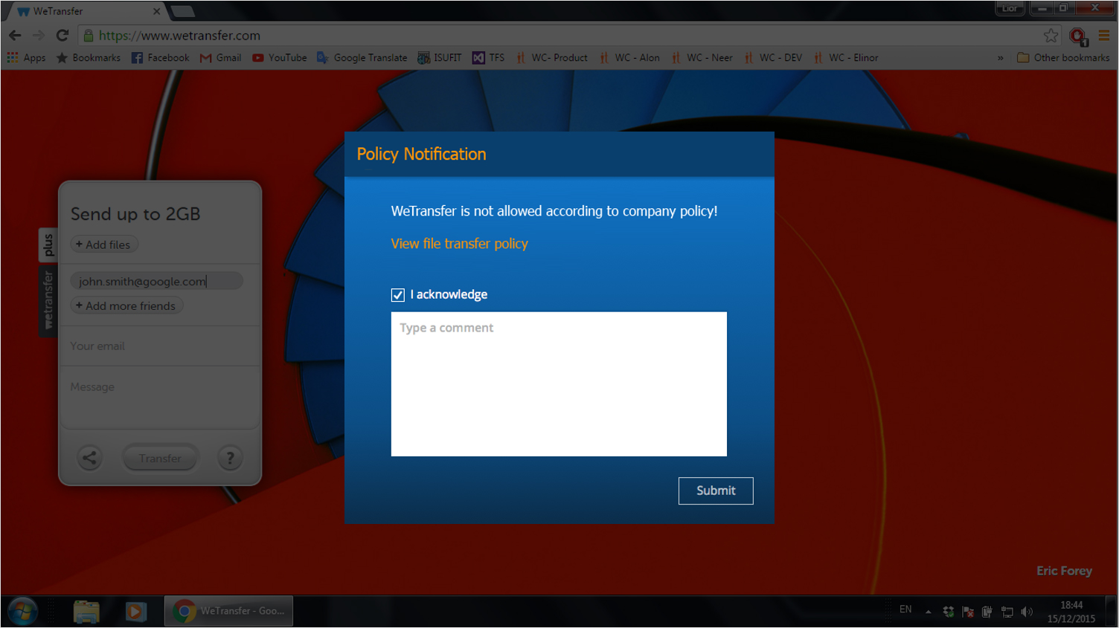Image resolution: width=1119 pixels, height=628 pixels.
Task: Select the plus side tab
Action: [48, 245]
